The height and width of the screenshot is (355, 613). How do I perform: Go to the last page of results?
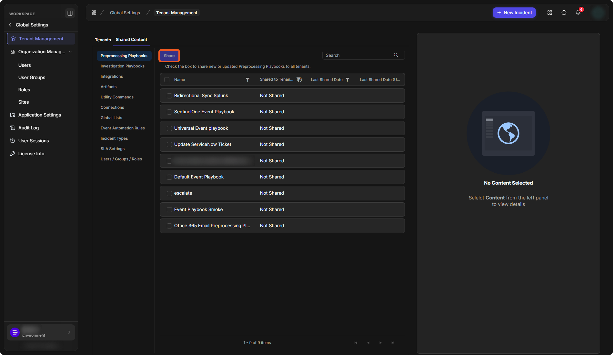click(x=393, y=343)
